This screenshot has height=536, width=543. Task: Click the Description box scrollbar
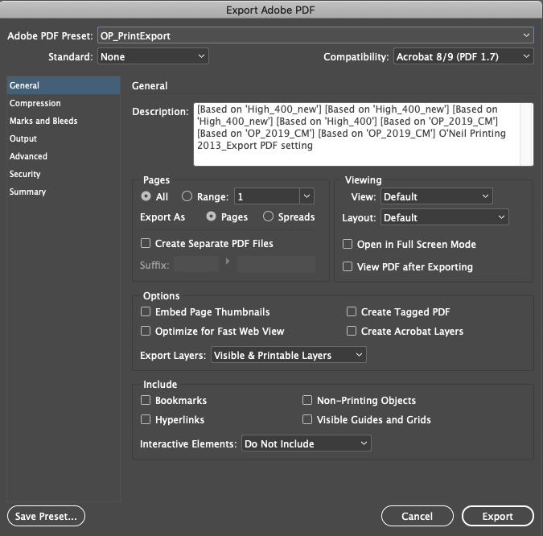click(x=526, y=134)
